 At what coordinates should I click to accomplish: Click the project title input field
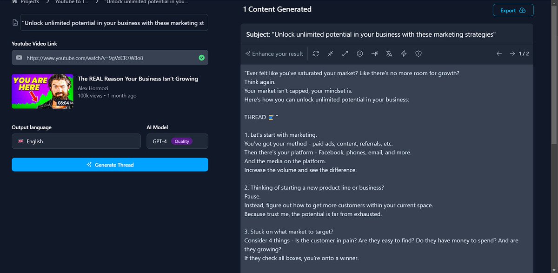point(114,23)
